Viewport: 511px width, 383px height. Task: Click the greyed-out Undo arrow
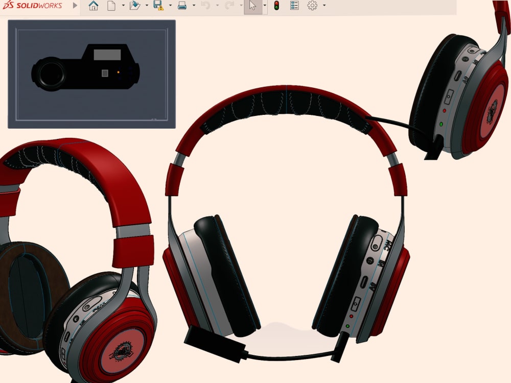click(x=205, y=6)
